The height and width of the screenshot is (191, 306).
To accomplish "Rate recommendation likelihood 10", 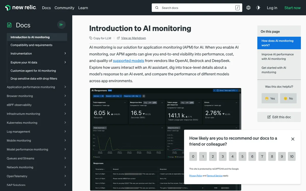I will pyautogui.click(x=292, y=156).
